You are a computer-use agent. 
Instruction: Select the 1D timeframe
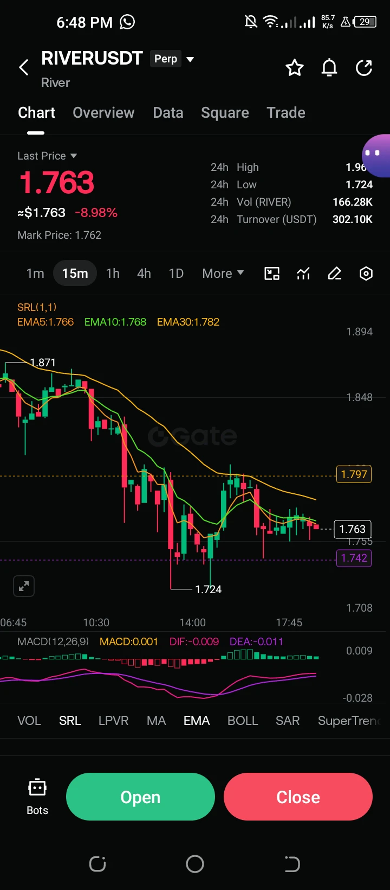coord(176,274)
